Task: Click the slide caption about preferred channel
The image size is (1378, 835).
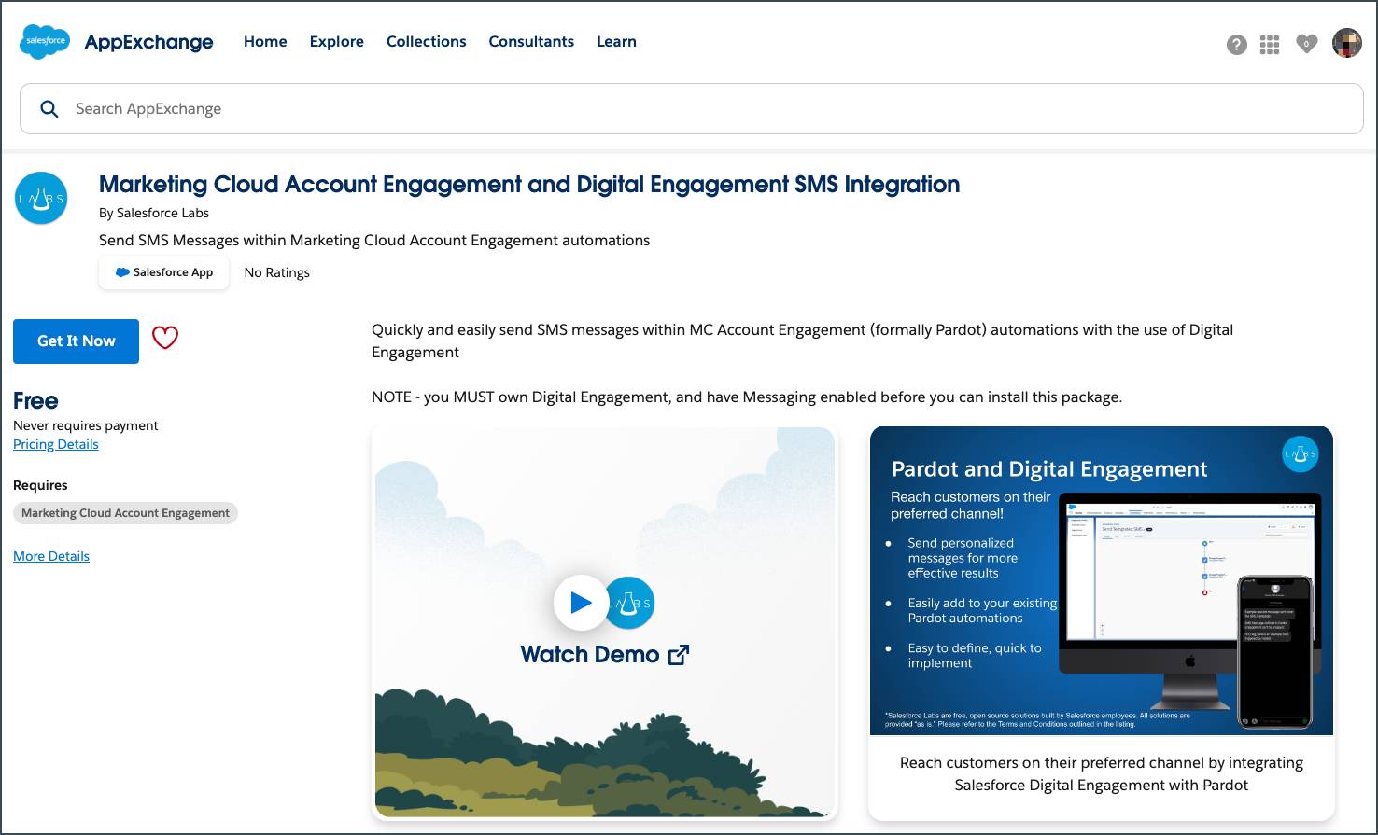Action: point(1102,774)
